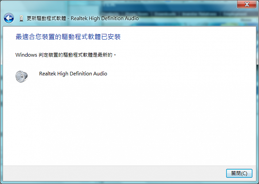Go back using the blue arrow button
The height and width of the screenshot is (184, 259).
(9, 18)
